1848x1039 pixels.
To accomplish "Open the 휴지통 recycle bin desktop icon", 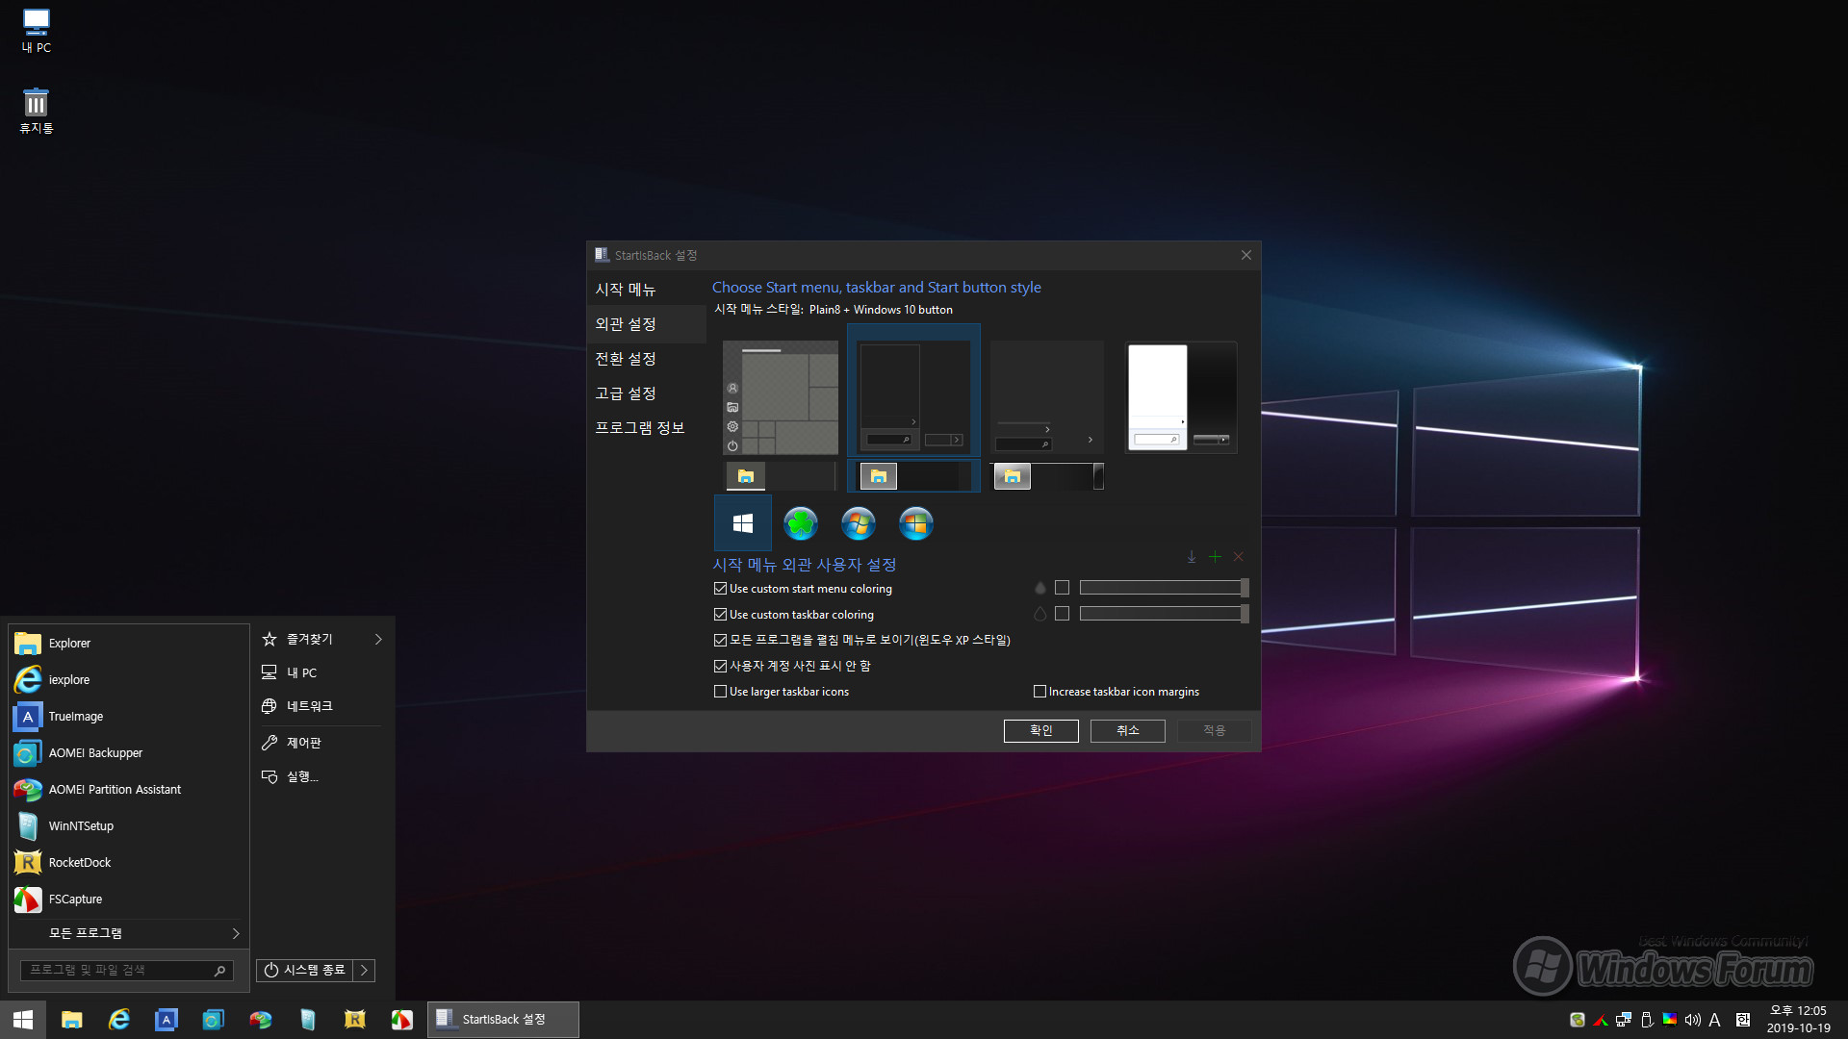I will point(36,111).
